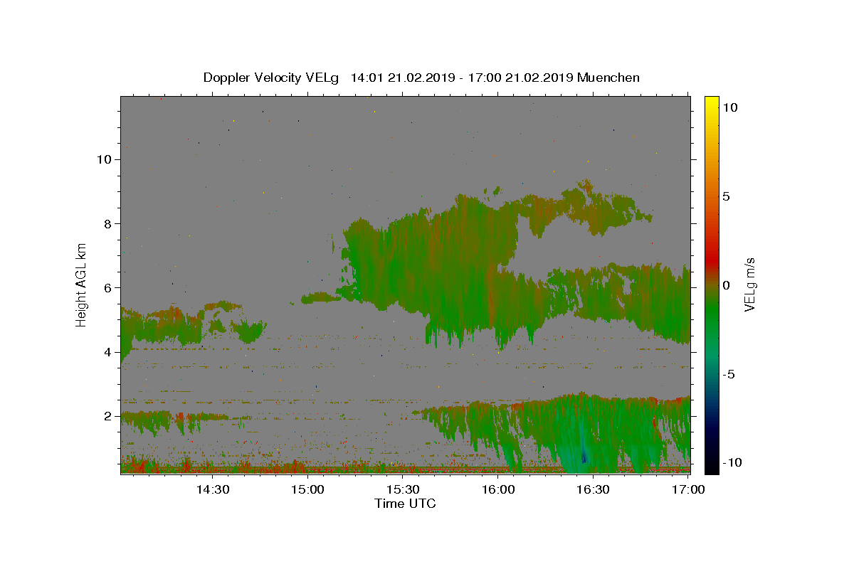Click the height tick label 2
The height and width of the screenshot is (569, 854).
coord(107,416)
